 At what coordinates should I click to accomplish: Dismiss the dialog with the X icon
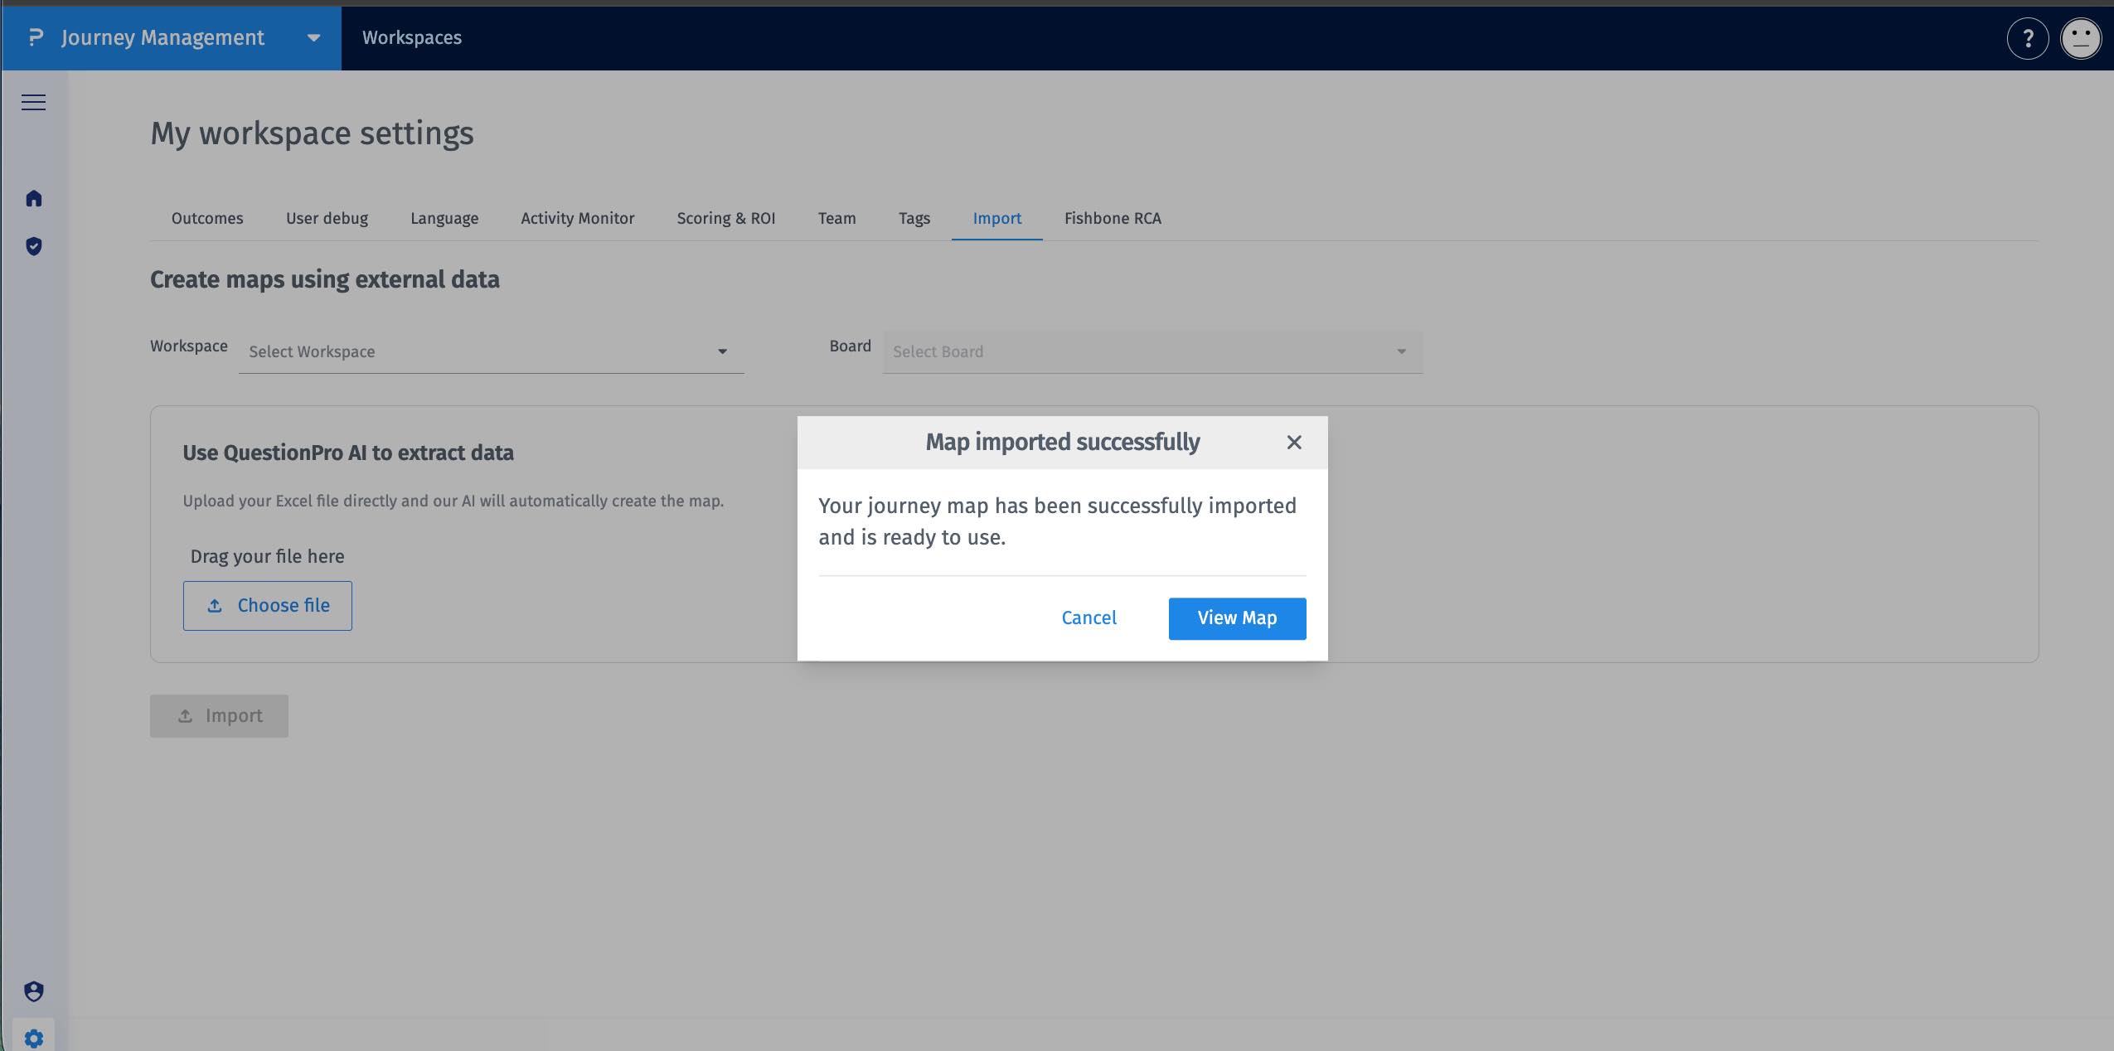pyautogui.click(x=1293, y=442)
